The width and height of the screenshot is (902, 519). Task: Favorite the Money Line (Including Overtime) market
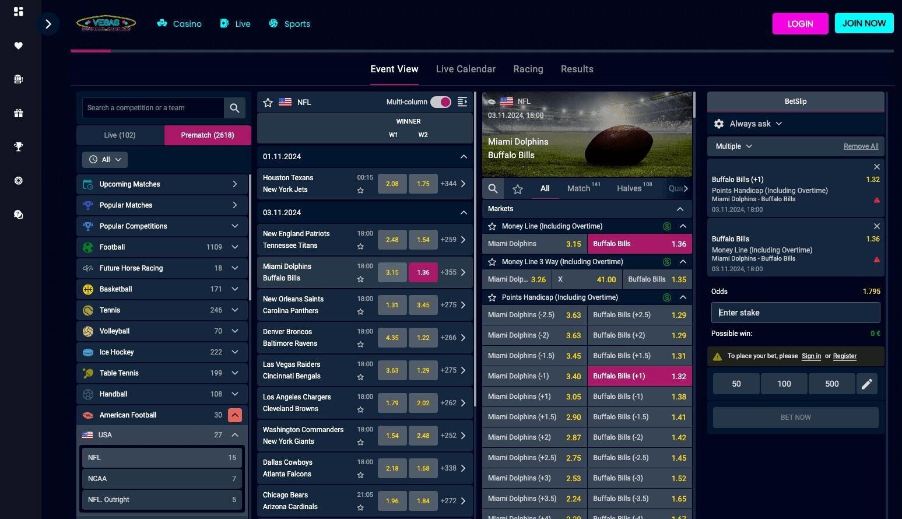click(x=492, y=226)
